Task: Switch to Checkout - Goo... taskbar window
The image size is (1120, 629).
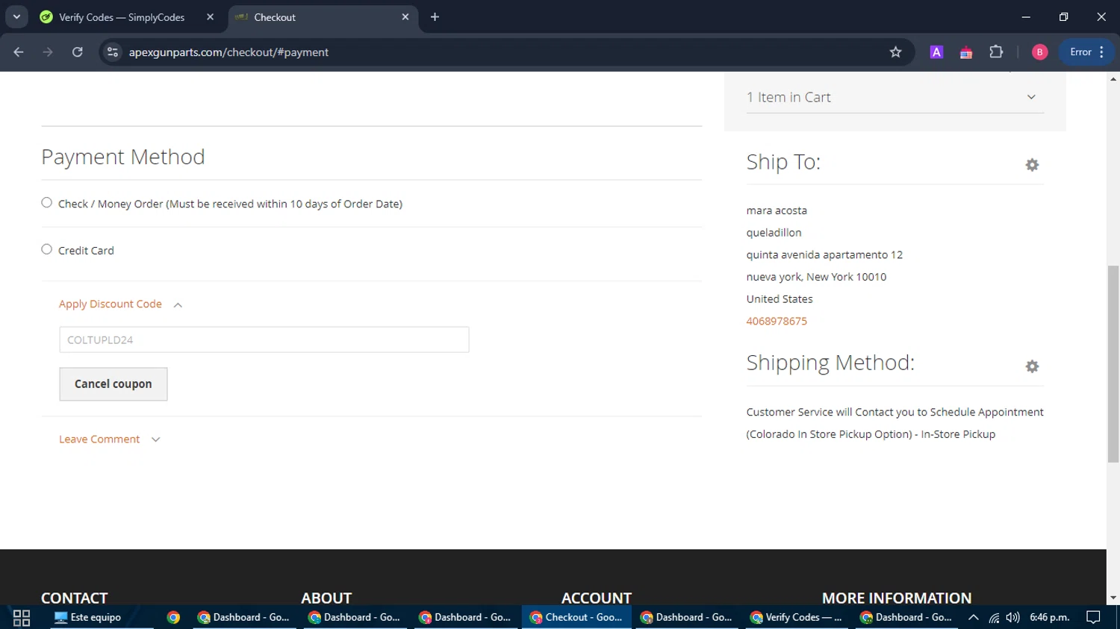Action: [576, 618]
